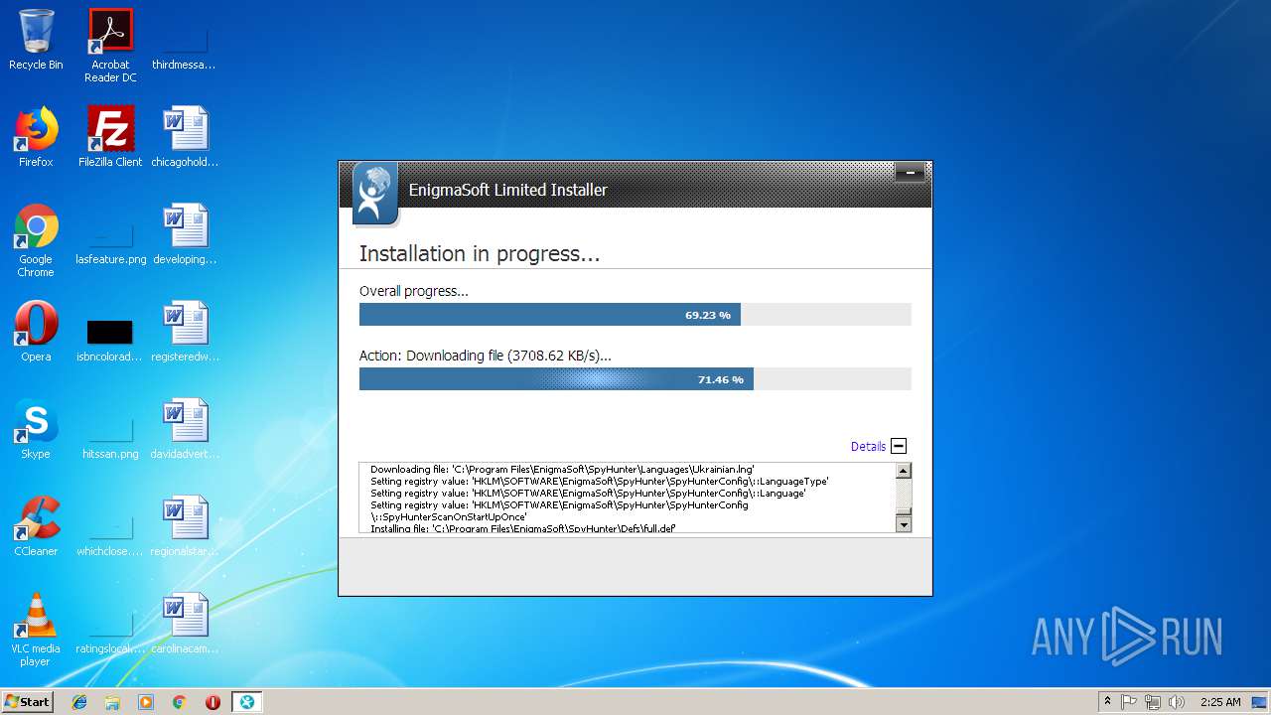Launch Acrobat Reader DC shortcut
The image size is (1271, 715).
pos(110,46)
